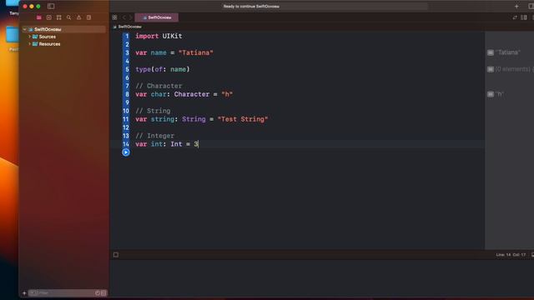The height and width of the screenshot is (300, 534).
Task: Click the 'import UIKit' code line
Action: 159,36
